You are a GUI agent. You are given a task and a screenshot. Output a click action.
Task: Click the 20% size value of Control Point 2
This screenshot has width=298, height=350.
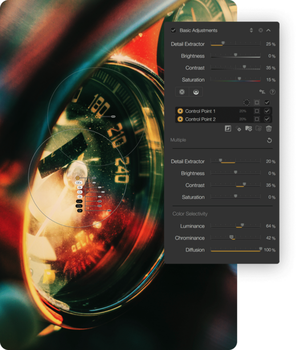click(x=243, y=119)
